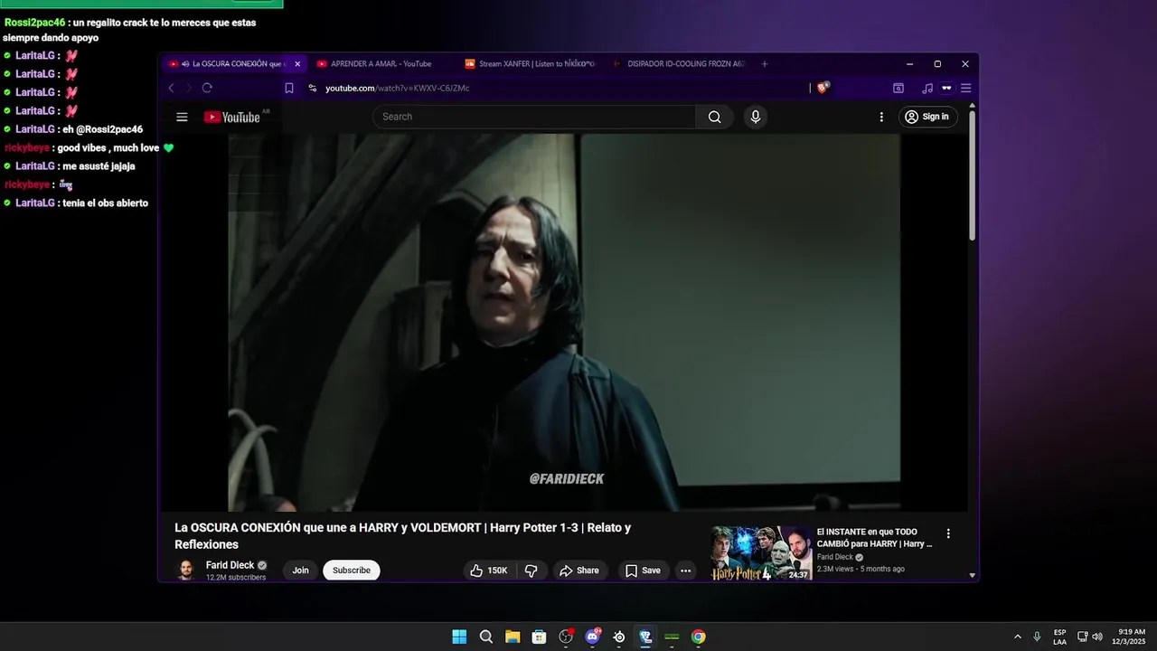
Task: Open more actions ellipsis under video
Action: coord(685,571)
